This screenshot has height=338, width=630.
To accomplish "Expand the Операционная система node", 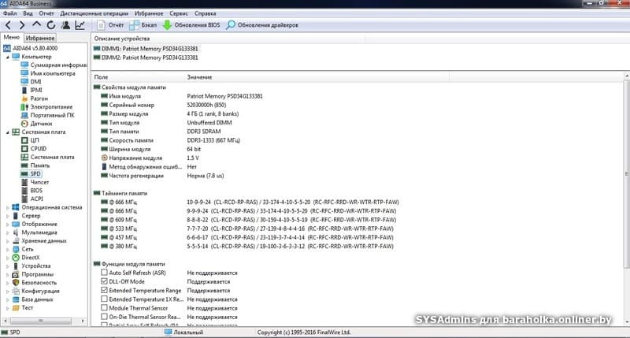I will click(x=8, y=208).
